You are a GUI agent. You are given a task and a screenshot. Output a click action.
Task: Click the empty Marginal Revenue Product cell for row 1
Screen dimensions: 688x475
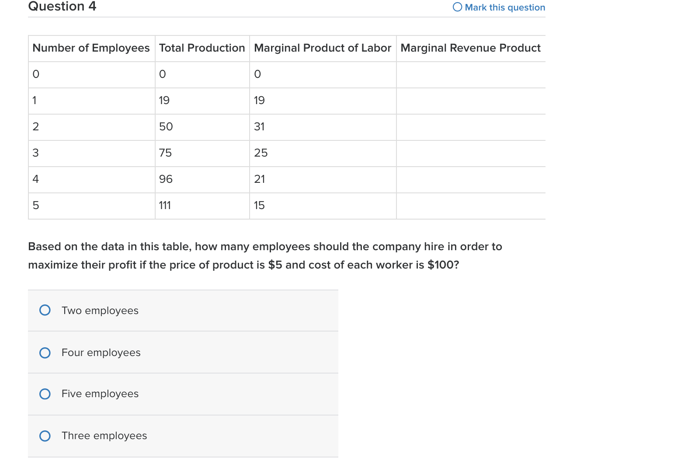pyautogui.click(x=471, y=101)
